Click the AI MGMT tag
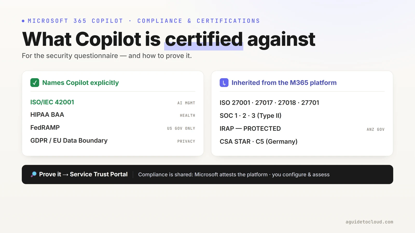This screenshot has height=233, width=415. (186, 103)
